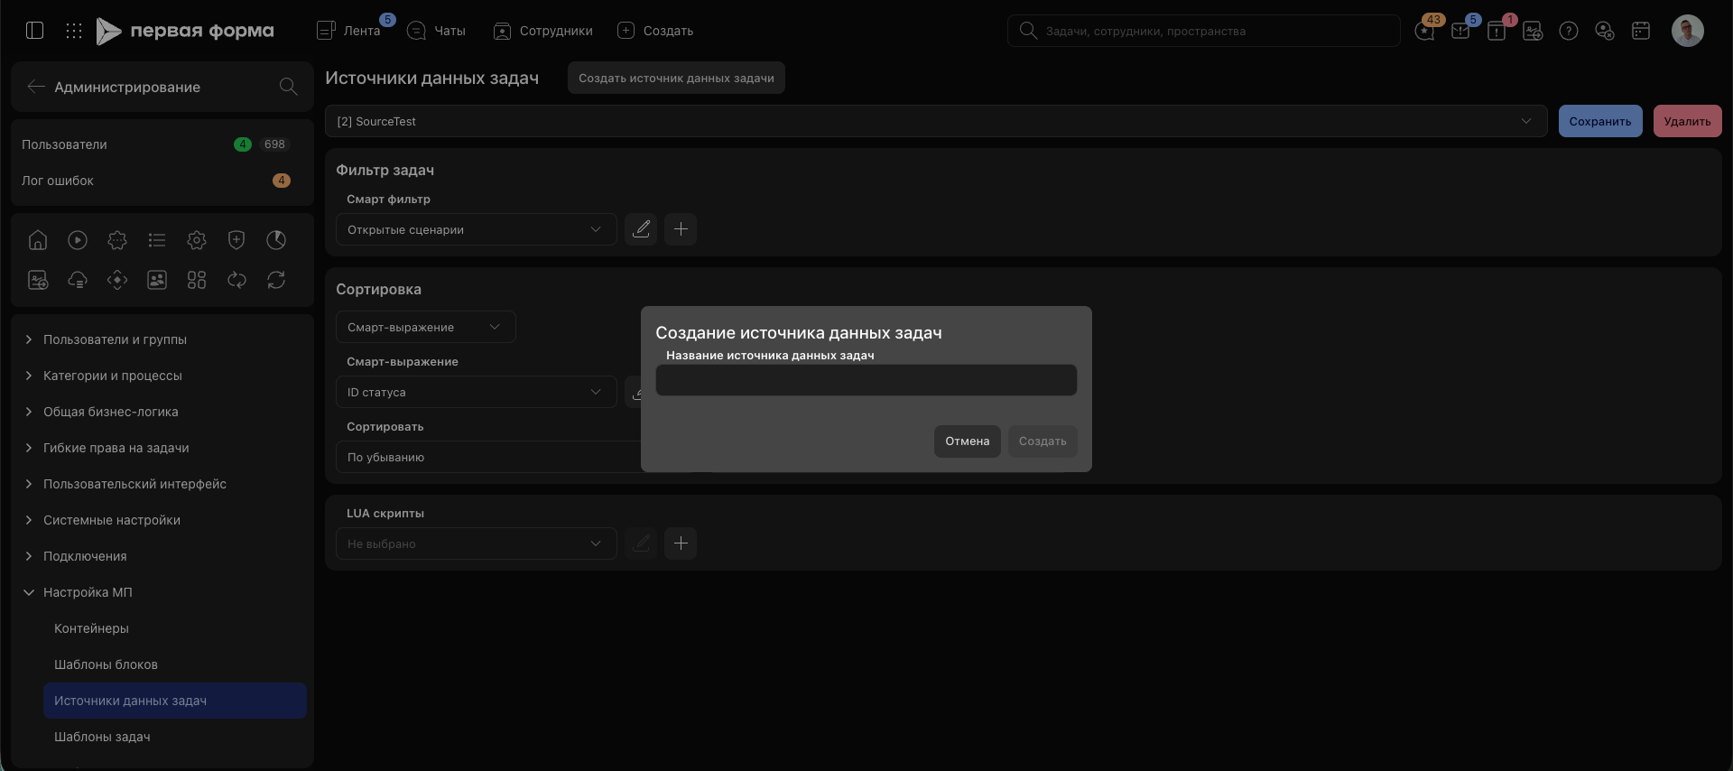Open the Смарт-выражение sorting type dropdown
The height and width of the screenshot is (771, 1733).
[x=426, y=327]
